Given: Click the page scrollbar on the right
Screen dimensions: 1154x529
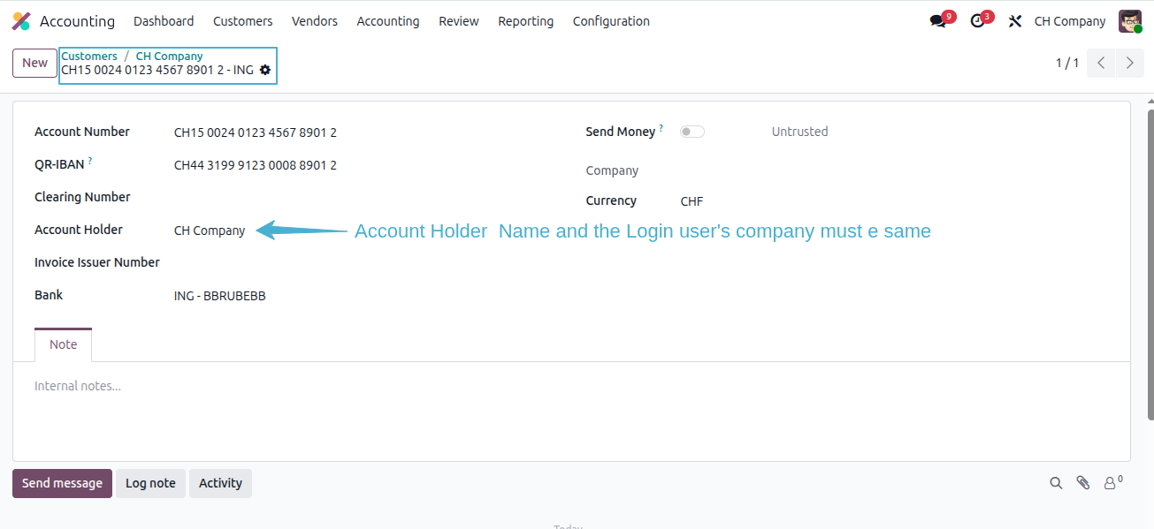Looking at the screenshot, I should click(1150, 265).
